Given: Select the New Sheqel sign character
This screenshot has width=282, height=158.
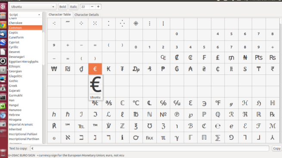Looking at the screenshot, I should (68, 69).
